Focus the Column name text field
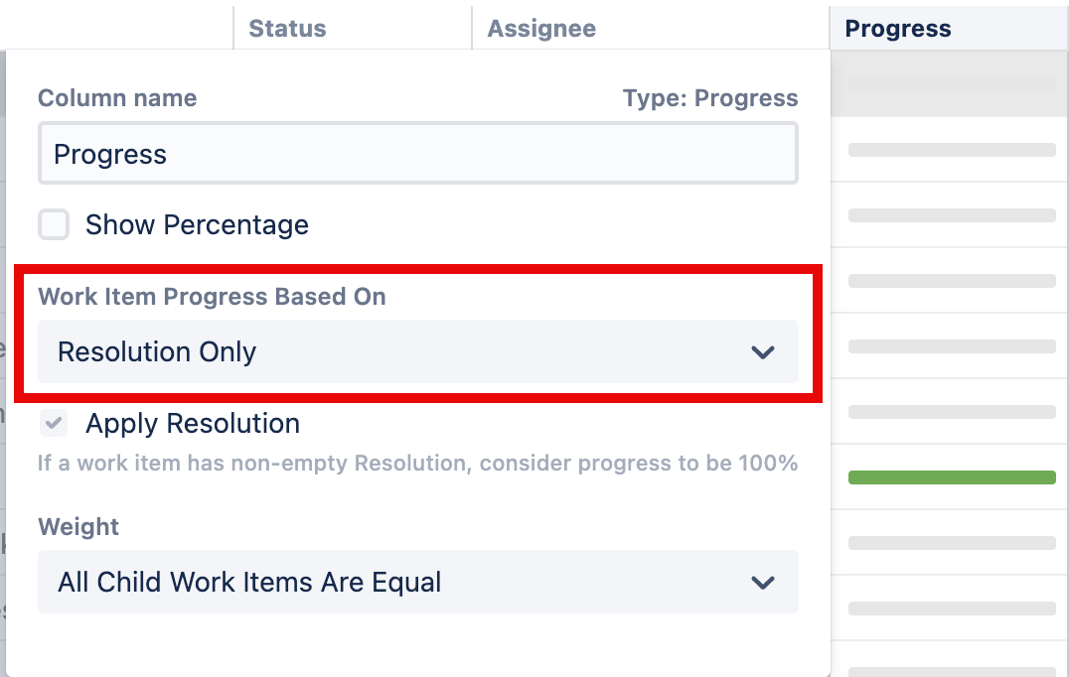The height and width of the screenshot is (677, 1069). tap(417, 155)
